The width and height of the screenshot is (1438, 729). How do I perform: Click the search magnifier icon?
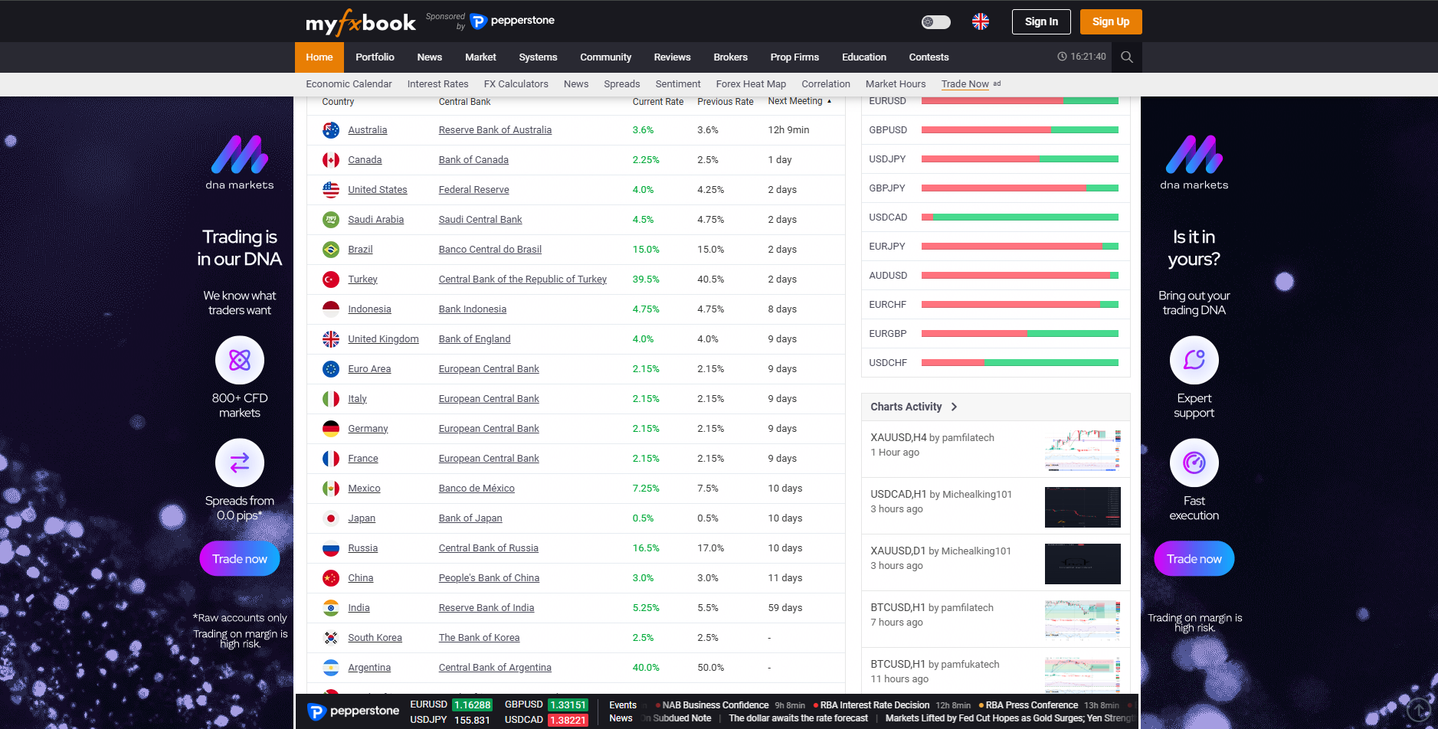tap(1126, 57)
